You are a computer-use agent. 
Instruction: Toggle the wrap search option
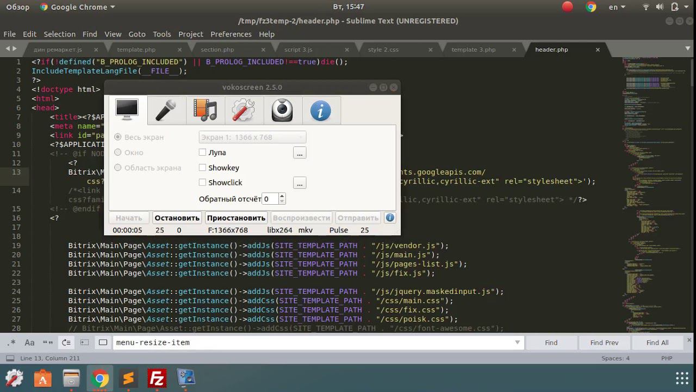pyautogui.click(x=66, y=342)
